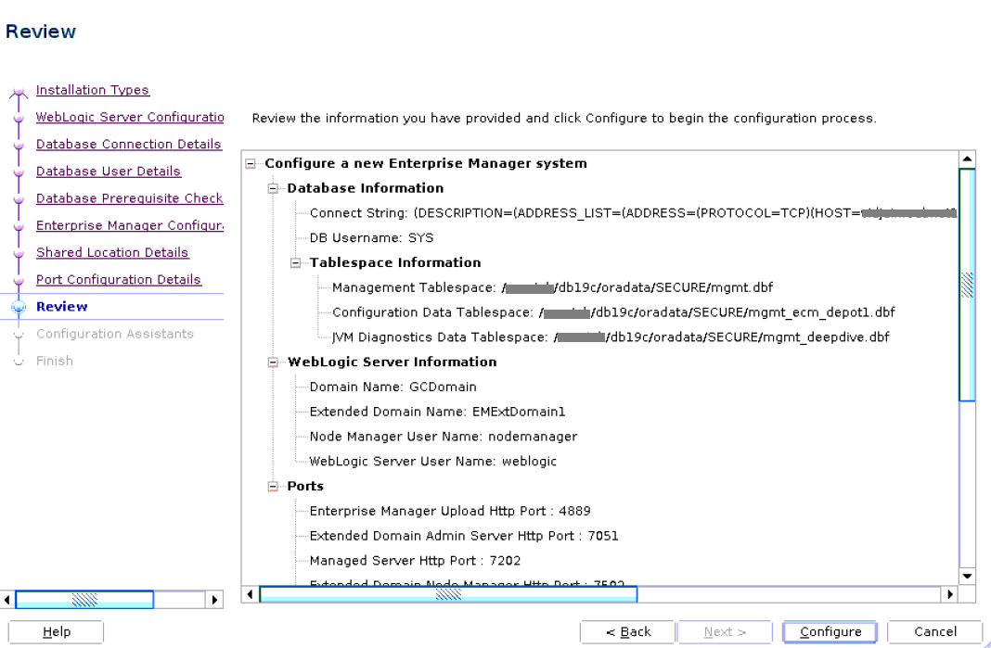Select Enterprise Manager Upload Http Port row
The image size is (991, 648).
[450, 511]
